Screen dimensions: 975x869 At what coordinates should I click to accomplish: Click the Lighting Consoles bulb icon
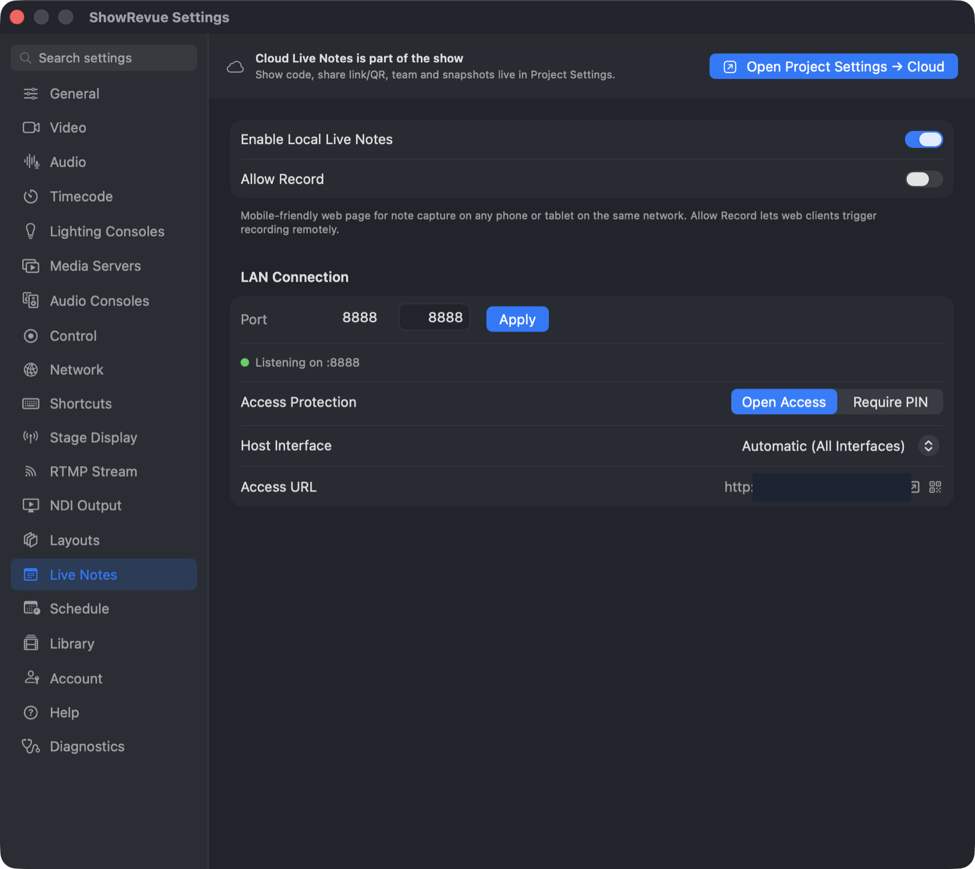click(31, 231)
